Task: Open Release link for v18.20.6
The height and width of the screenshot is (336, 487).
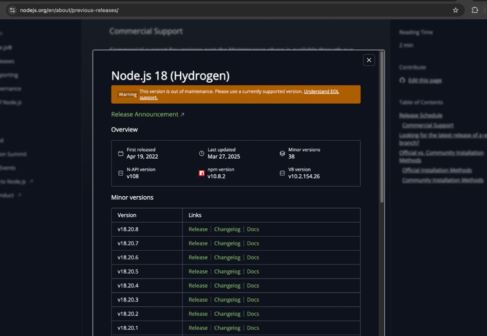Action: (198, 258)
